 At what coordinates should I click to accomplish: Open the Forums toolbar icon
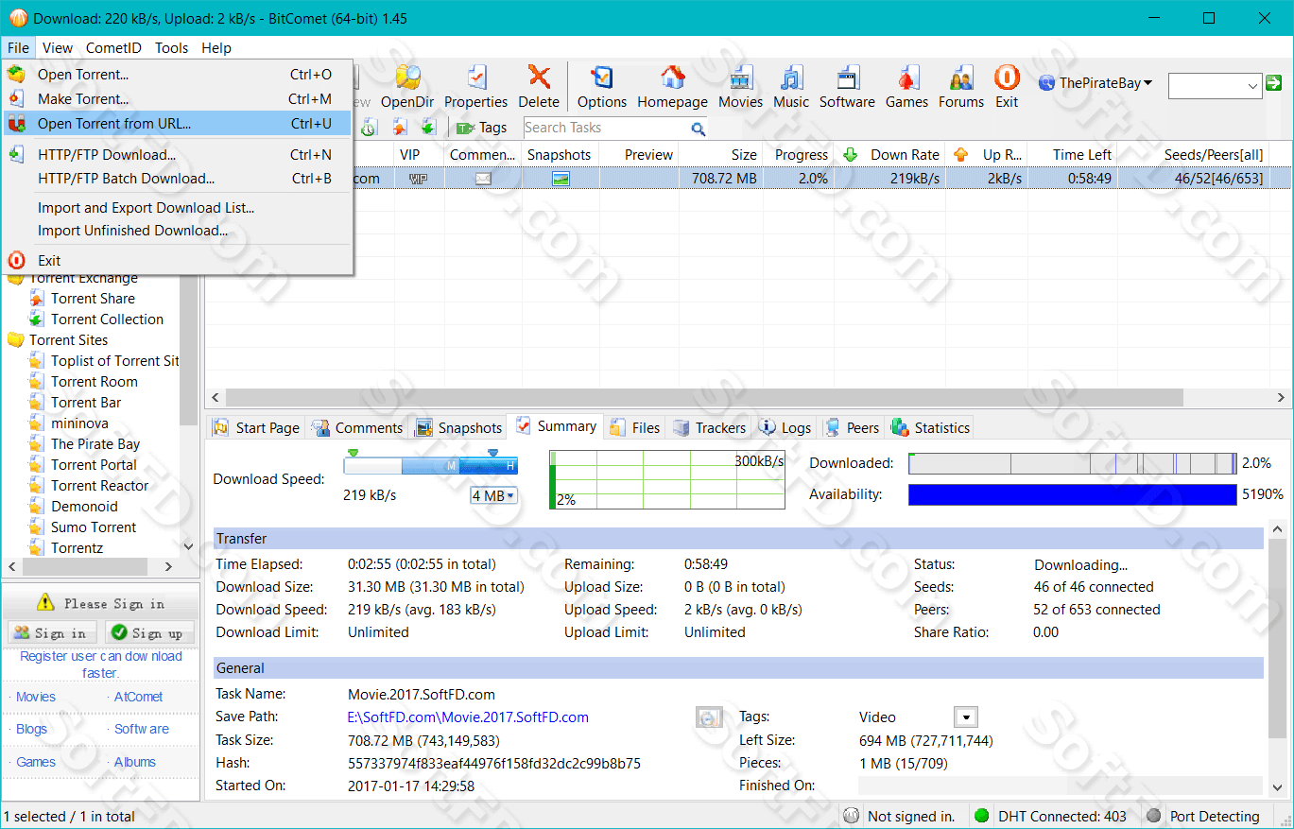pos(961,87)
